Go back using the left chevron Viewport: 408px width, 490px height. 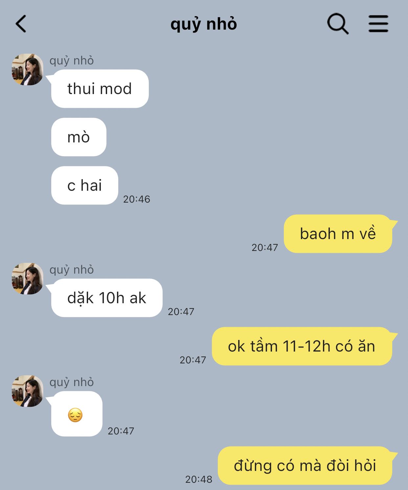pos(21,24)
